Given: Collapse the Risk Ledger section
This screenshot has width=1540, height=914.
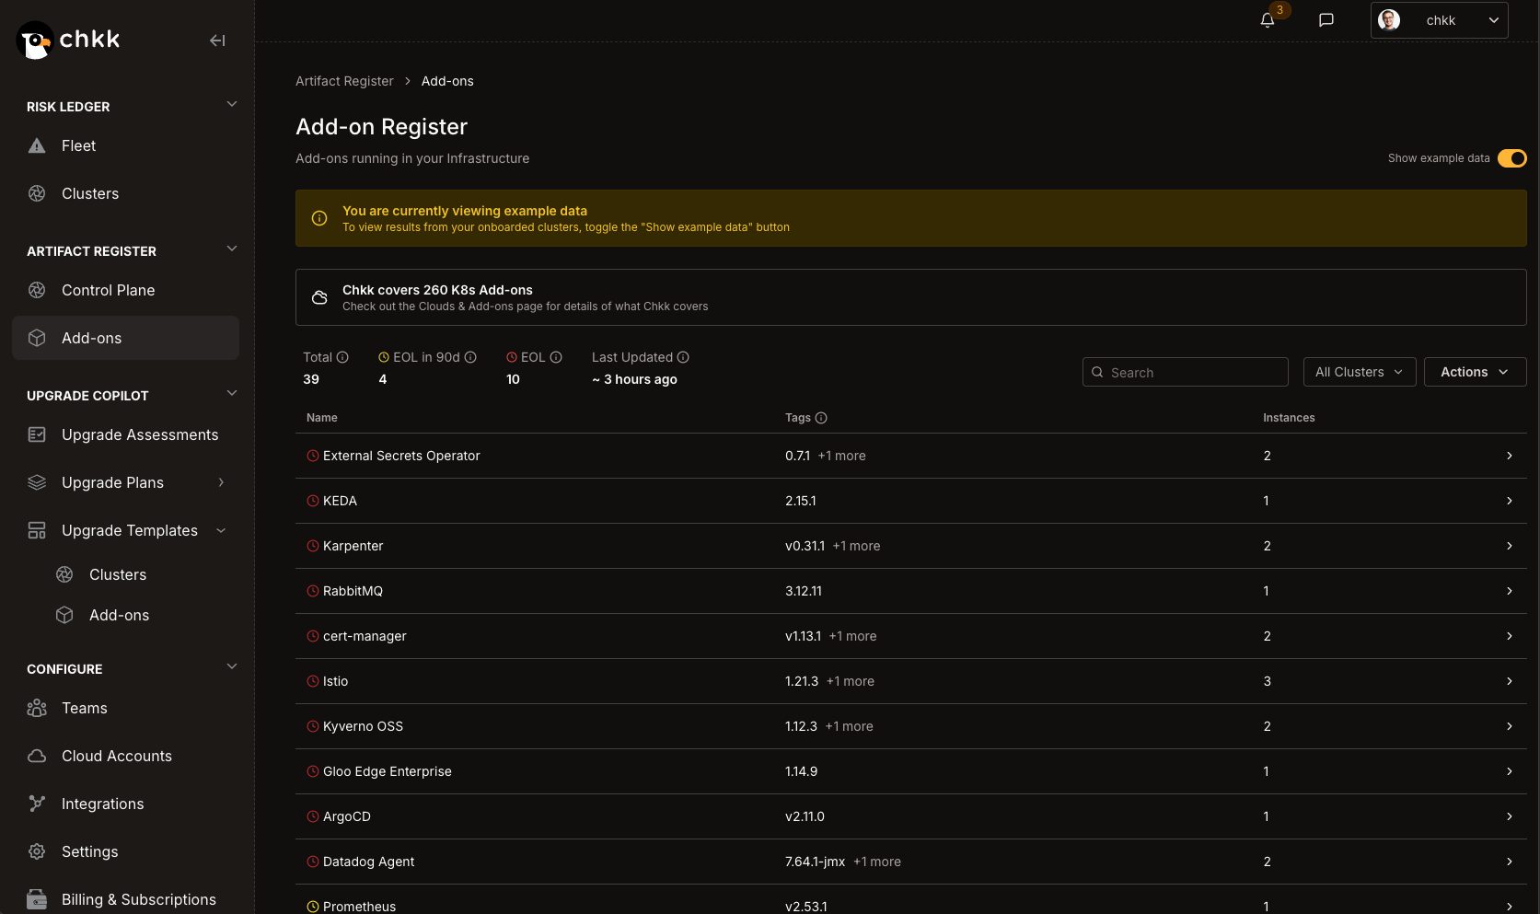Looking at the screenshot, I should tap(232, 104).
